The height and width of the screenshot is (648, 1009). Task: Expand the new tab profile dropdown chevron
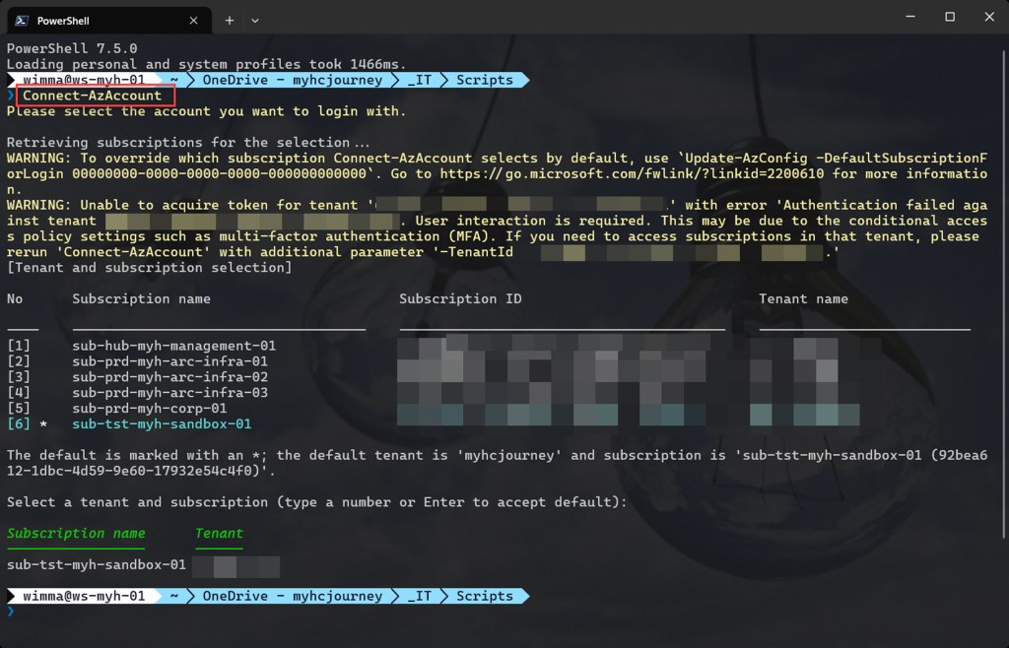[255, 20]
